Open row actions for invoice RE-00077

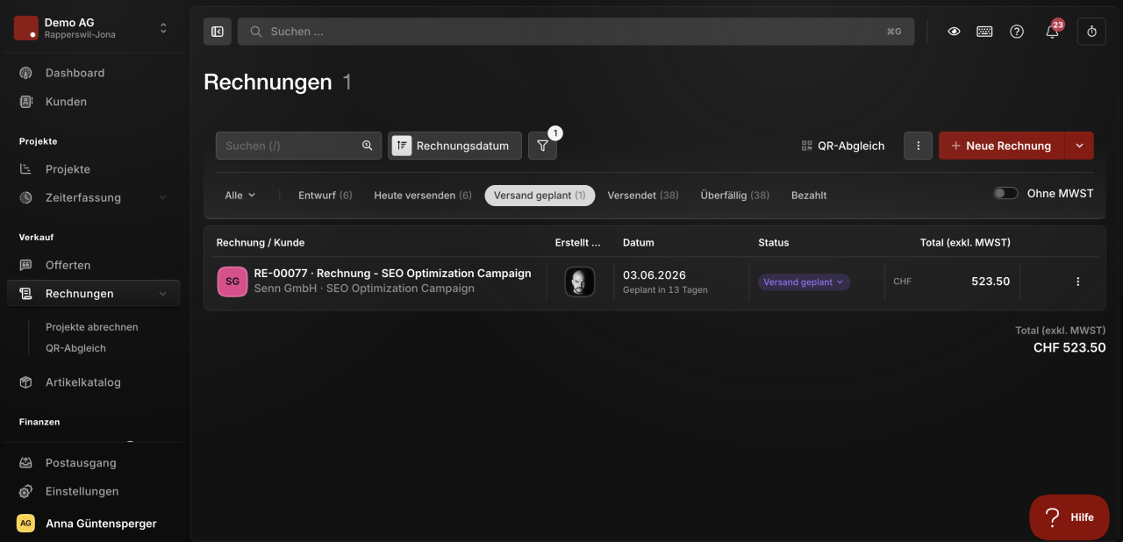1078,282
